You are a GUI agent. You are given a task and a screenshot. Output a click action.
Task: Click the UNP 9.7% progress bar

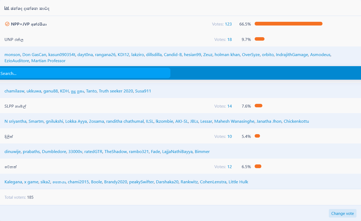click(259, 39)
